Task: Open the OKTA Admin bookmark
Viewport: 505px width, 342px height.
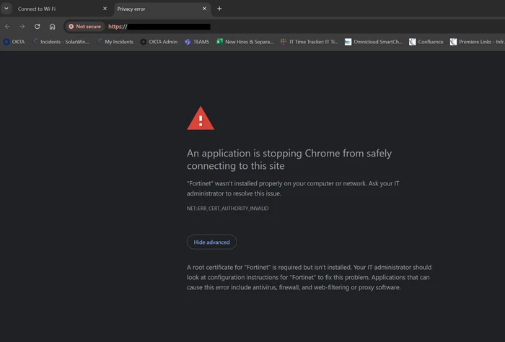Action: tap(159, 42)
